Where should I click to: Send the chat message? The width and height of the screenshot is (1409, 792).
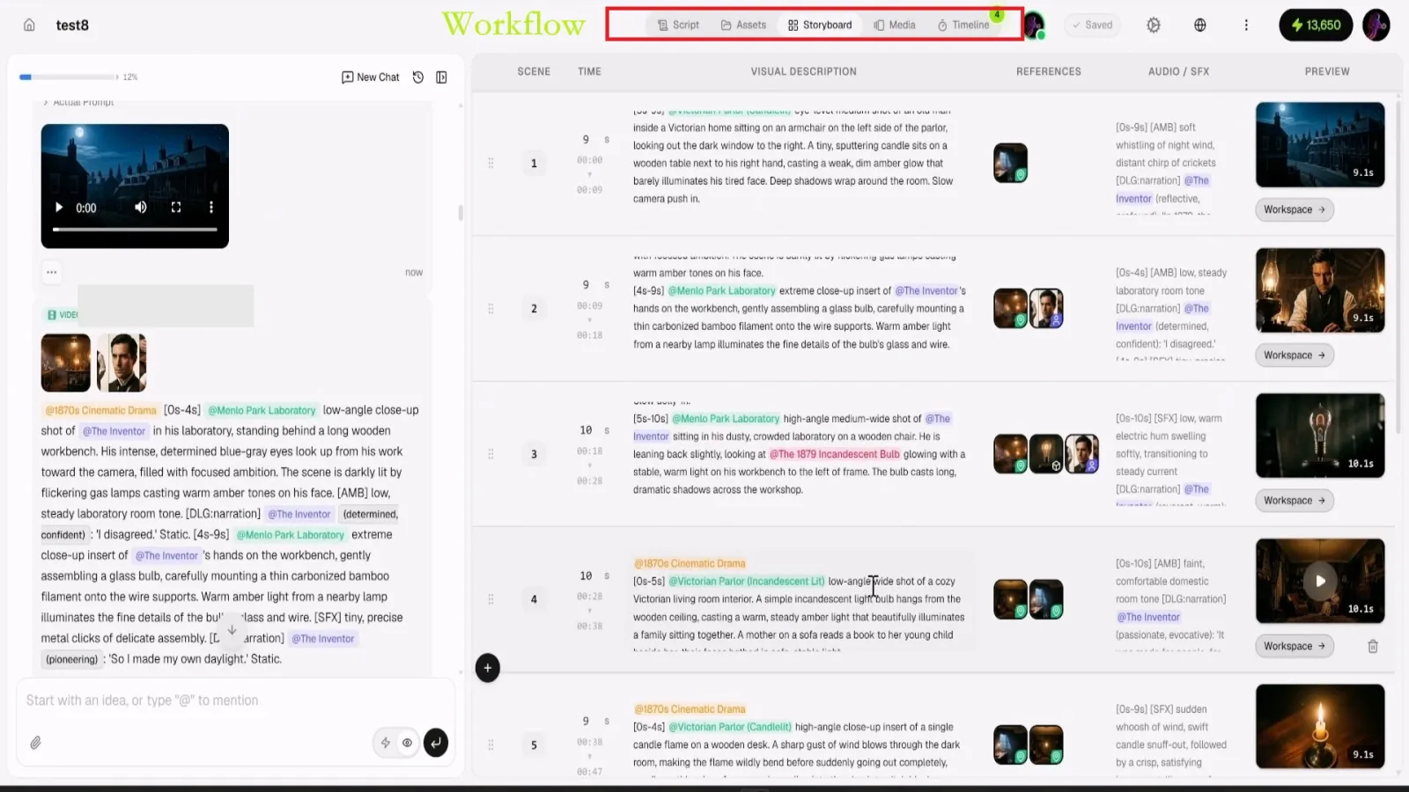pos(436,743)
